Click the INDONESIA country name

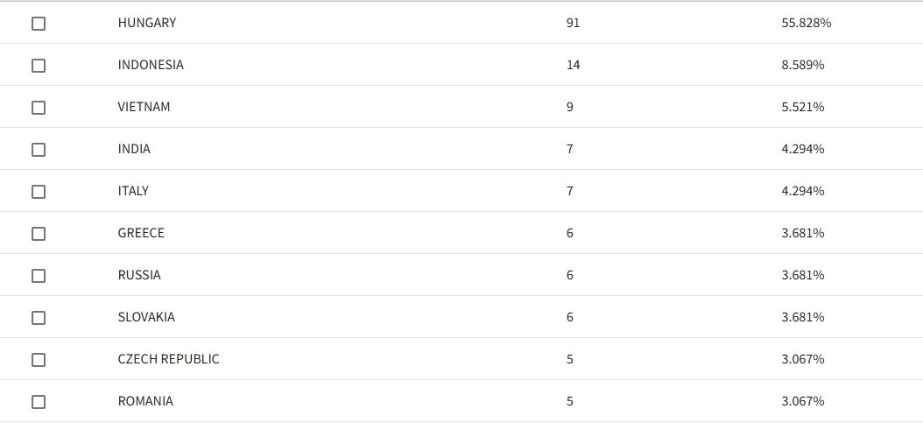pyautogui.click(x=151, y=65)
